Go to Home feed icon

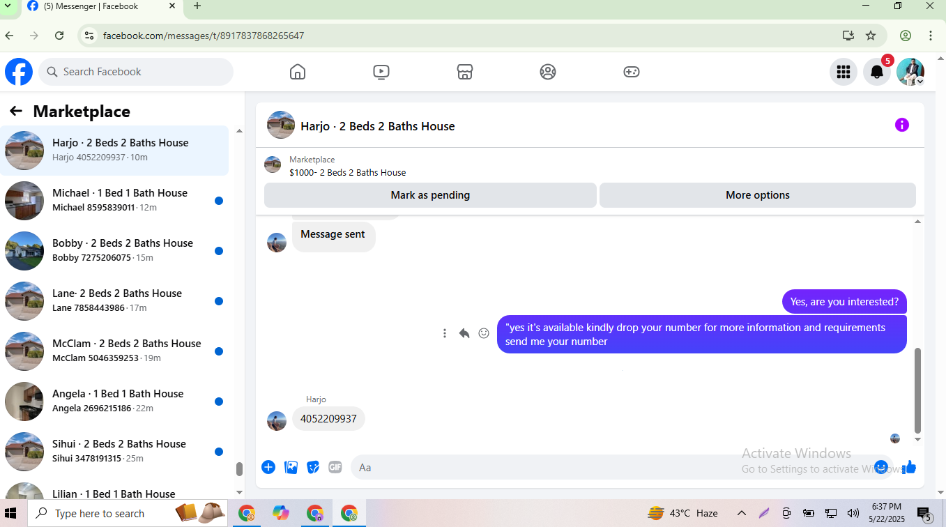[x=298, y=72]
